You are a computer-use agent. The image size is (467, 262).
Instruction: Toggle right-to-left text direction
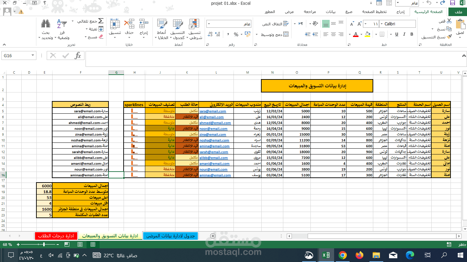pyautogui.click(x=301, y=24)
